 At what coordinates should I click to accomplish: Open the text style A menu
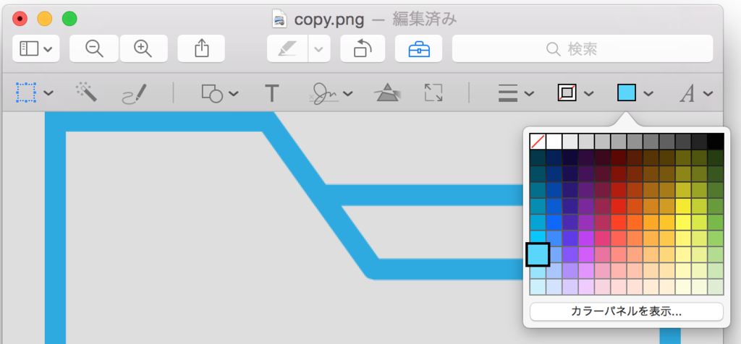click(696, 93)
